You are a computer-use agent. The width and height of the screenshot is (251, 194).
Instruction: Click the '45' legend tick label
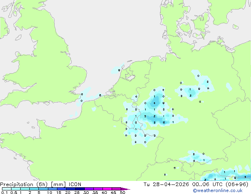pyautogui.click(x=113, y=192)
